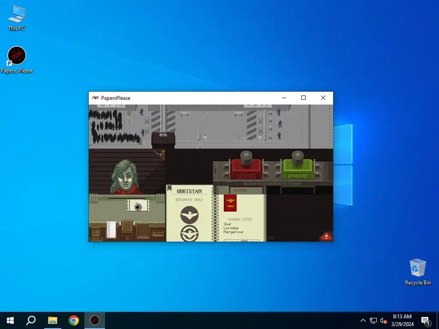Screen dimensions: 439x329
Task: Click the red Obristan passport emblem
Action: (x=230, y=203)
